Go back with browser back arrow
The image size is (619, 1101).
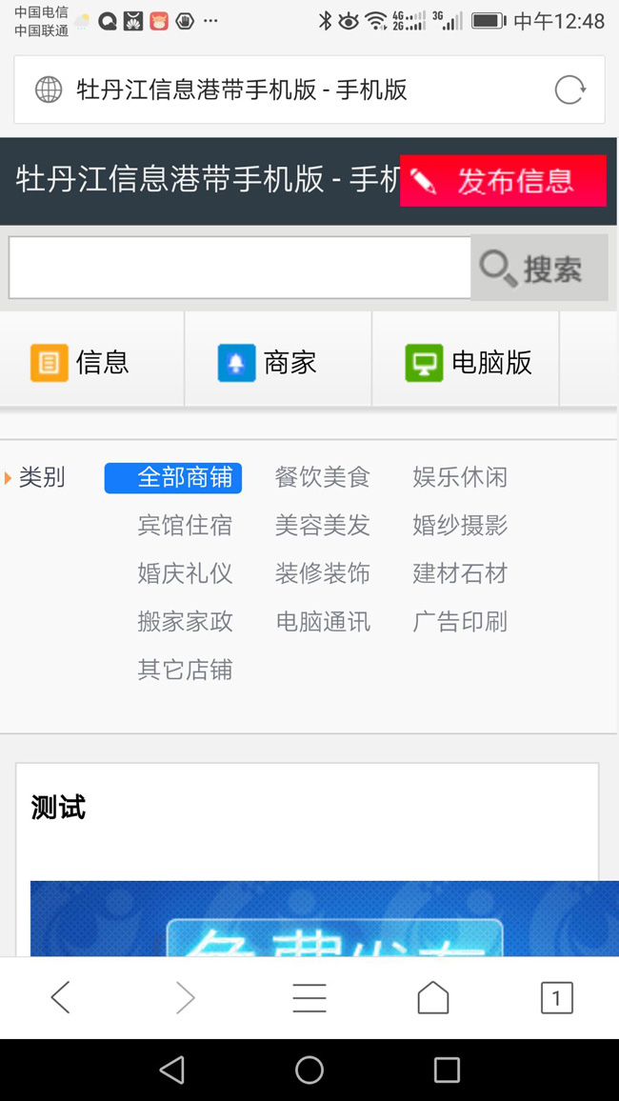tap(61, 997)
